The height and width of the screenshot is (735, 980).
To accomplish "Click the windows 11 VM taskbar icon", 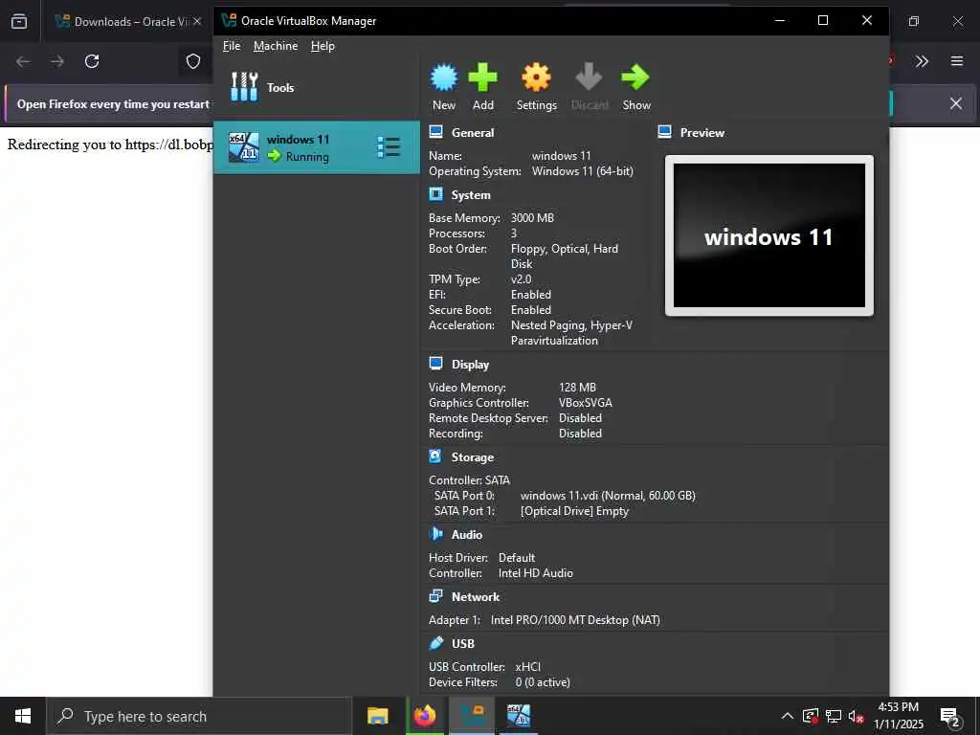I will (519, 716).
